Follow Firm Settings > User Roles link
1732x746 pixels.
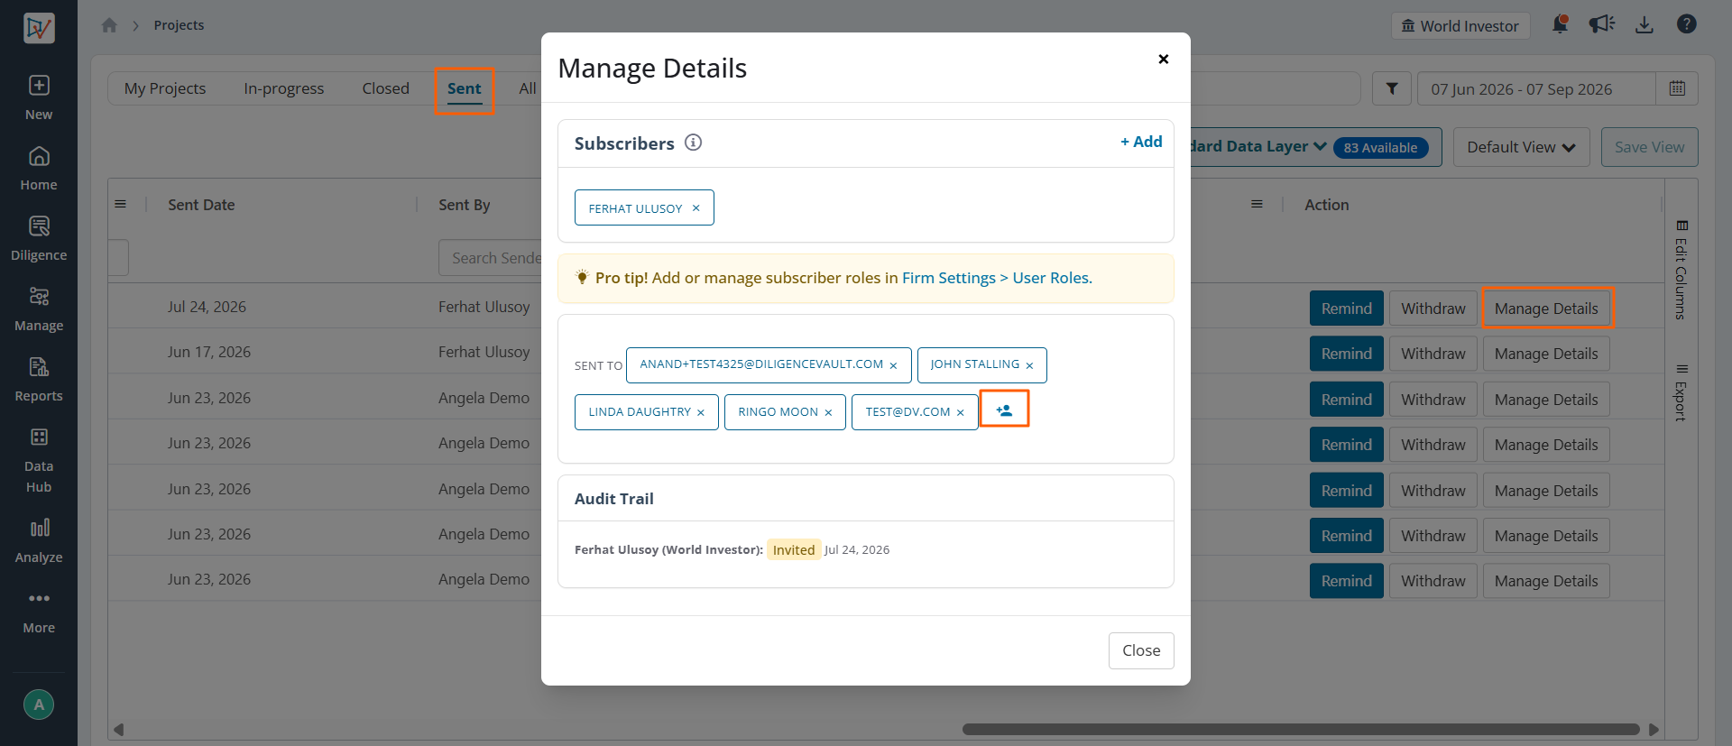pos(997,278)
